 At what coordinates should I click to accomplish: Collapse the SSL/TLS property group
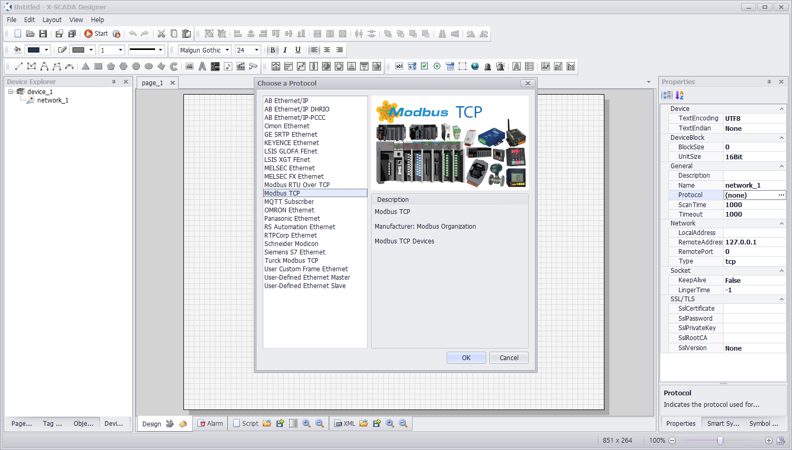781,299
